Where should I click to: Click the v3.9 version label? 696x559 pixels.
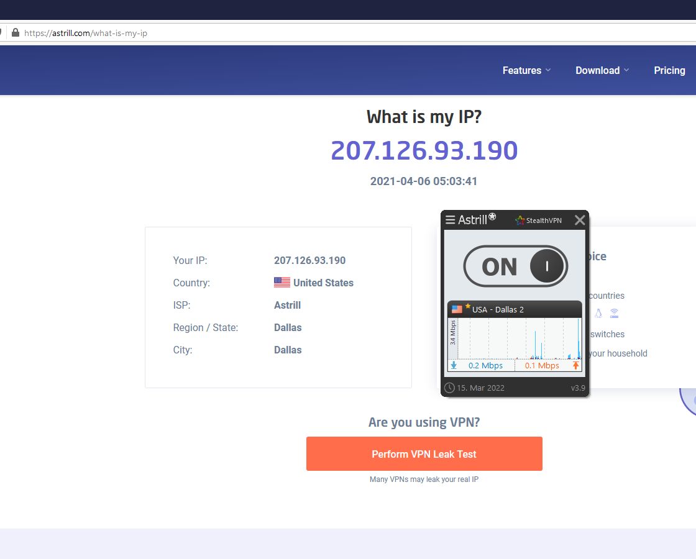[578, 388]
